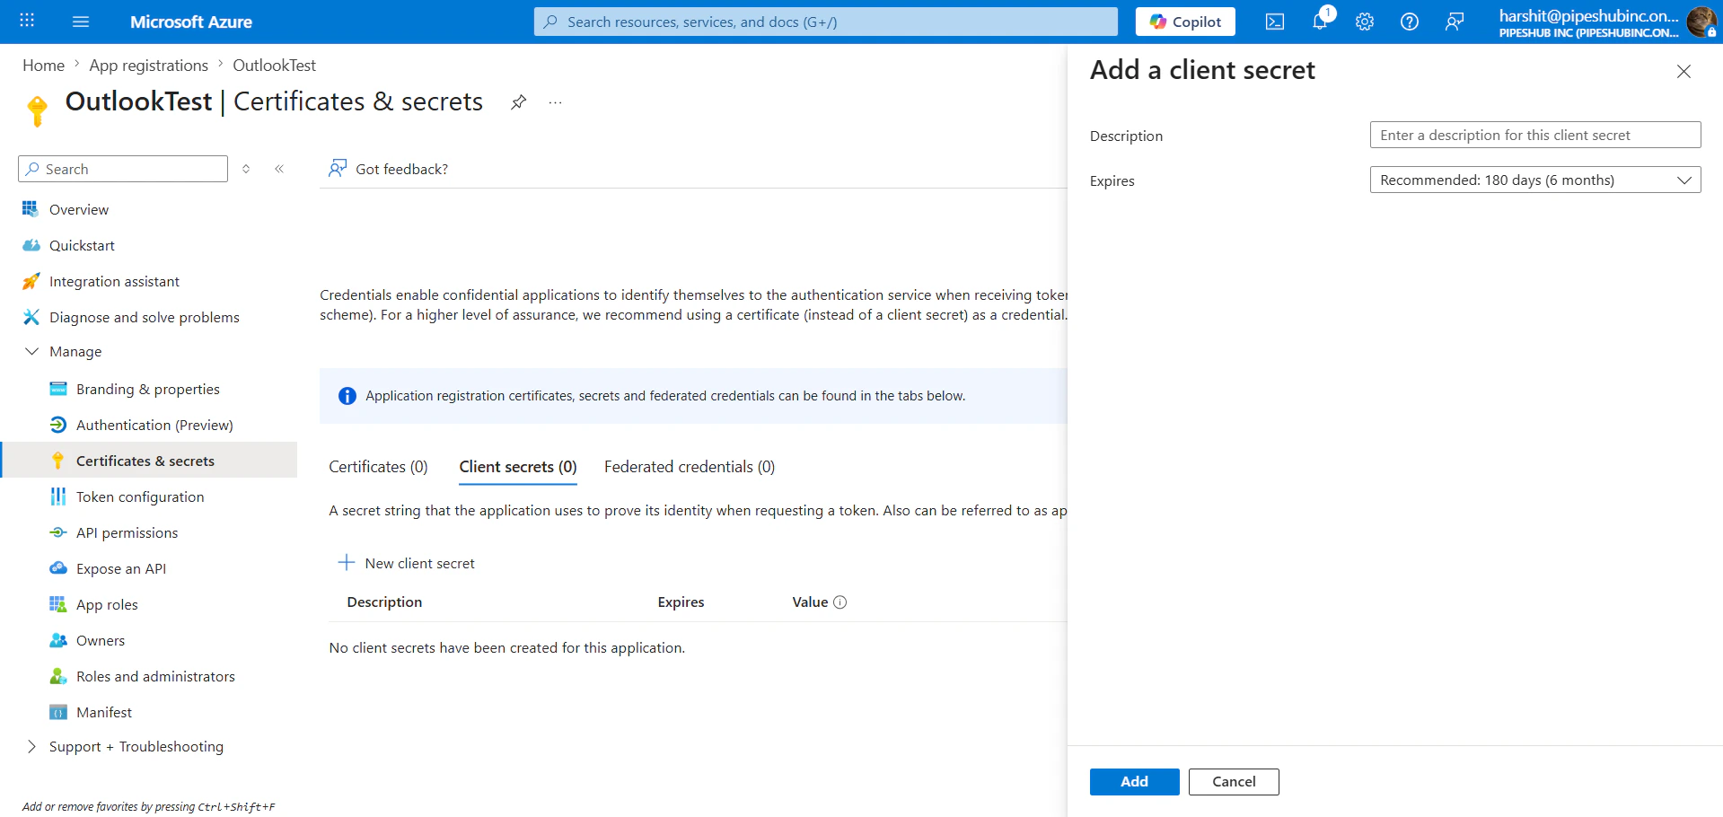This screenshot has height=817, width=1723.
Task: Expand Support + Troubleshooting
Action: tap(136, 746)
